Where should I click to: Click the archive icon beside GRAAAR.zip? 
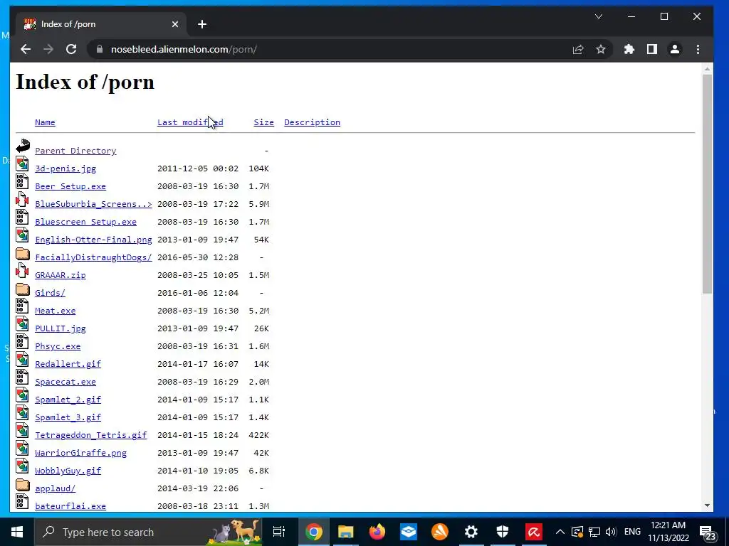pos(22,270)
